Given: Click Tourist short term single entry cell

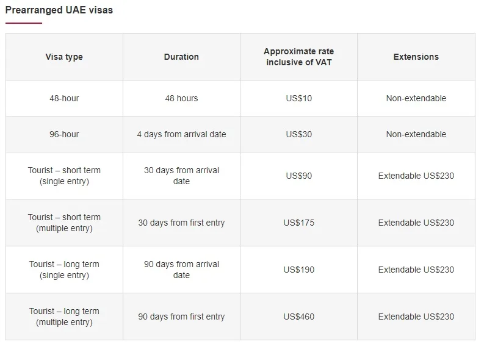Looking at the screenshot, I should [64, 176].
